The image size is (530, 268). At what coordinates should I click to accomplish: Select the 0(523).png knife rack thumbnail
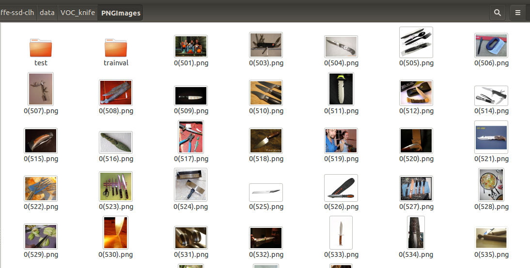(116, 186)
